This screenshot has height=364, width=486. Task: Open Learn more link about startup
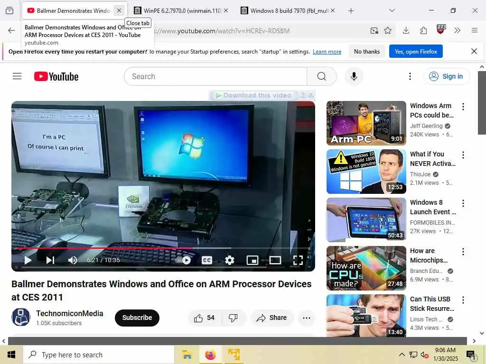(x=327, y=52)
